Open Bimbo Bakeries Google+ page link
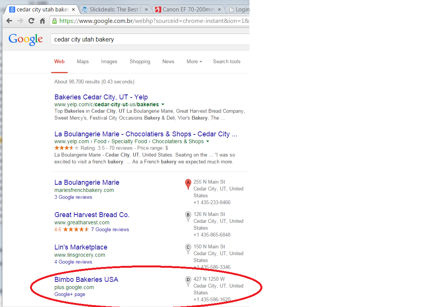Screen dimensions: 438x307 tap(70, 294)
